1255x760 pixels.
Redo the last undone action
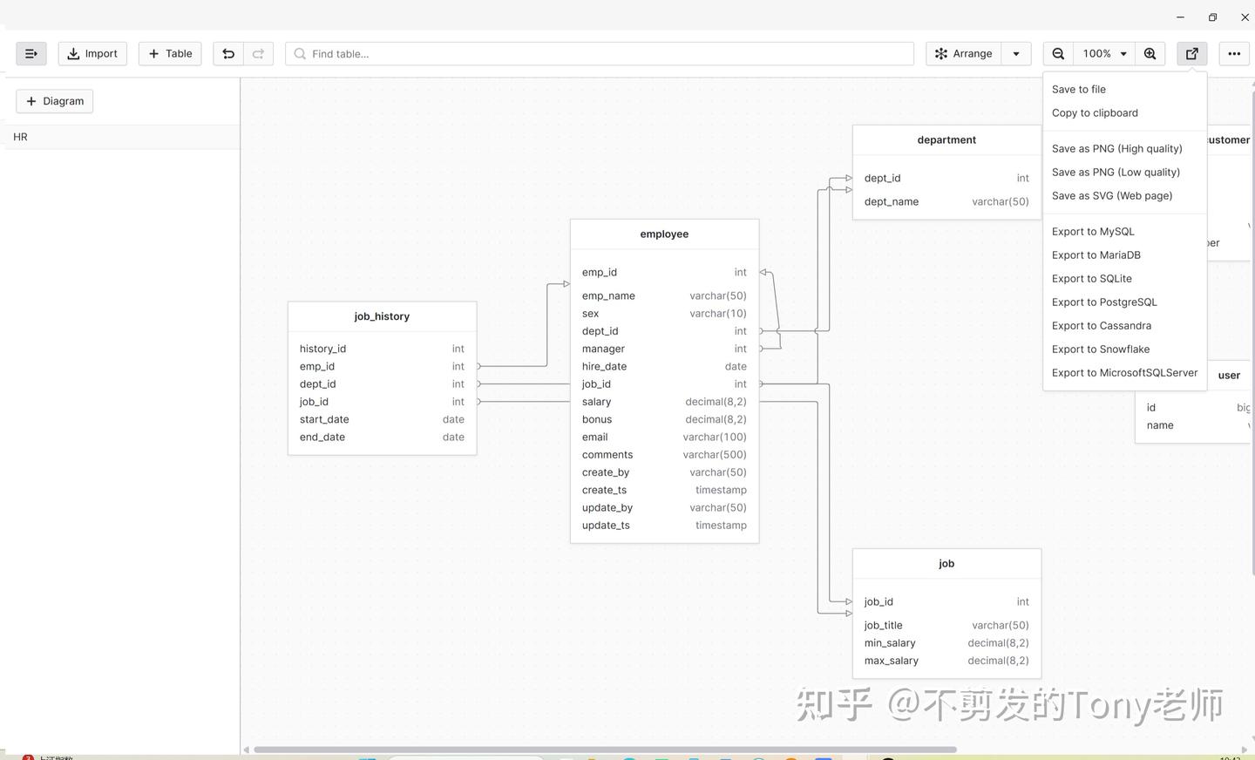coord(258,53)
